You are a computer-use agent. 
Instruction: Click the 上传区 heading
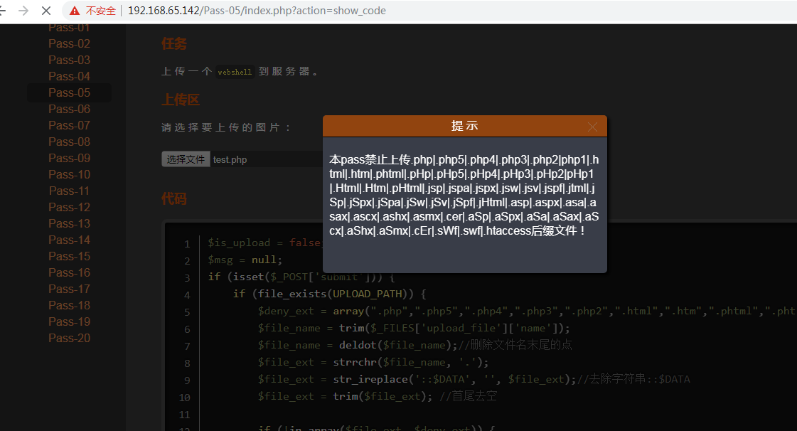coord(181,100)
